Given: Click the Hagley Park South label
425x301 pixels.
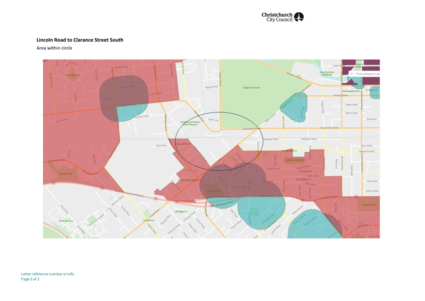Looking at the screenshot, I should coord(252,87).
